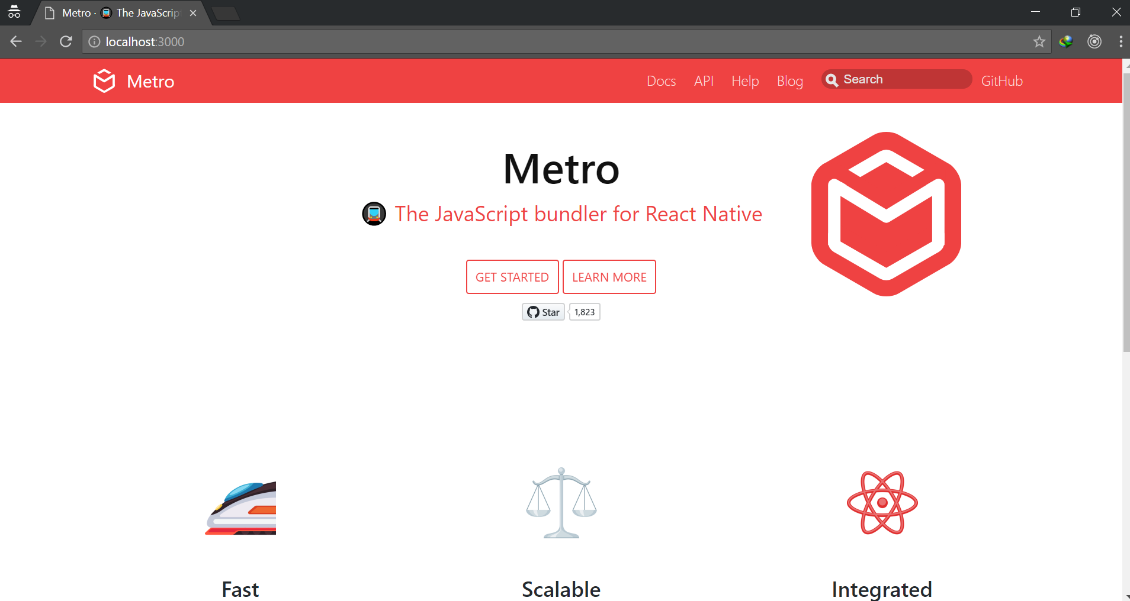This screenshot has height=601, width=1130.
Task: Click the GET STARTED button
Action: [512, 277]
